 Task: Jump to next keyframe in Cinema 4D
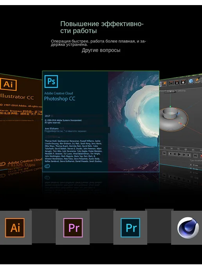pos(189,155)
